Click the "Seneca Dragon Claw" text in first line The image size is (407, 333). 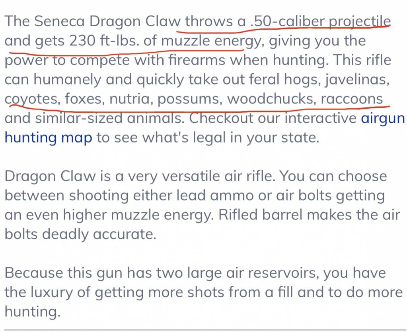107,22
